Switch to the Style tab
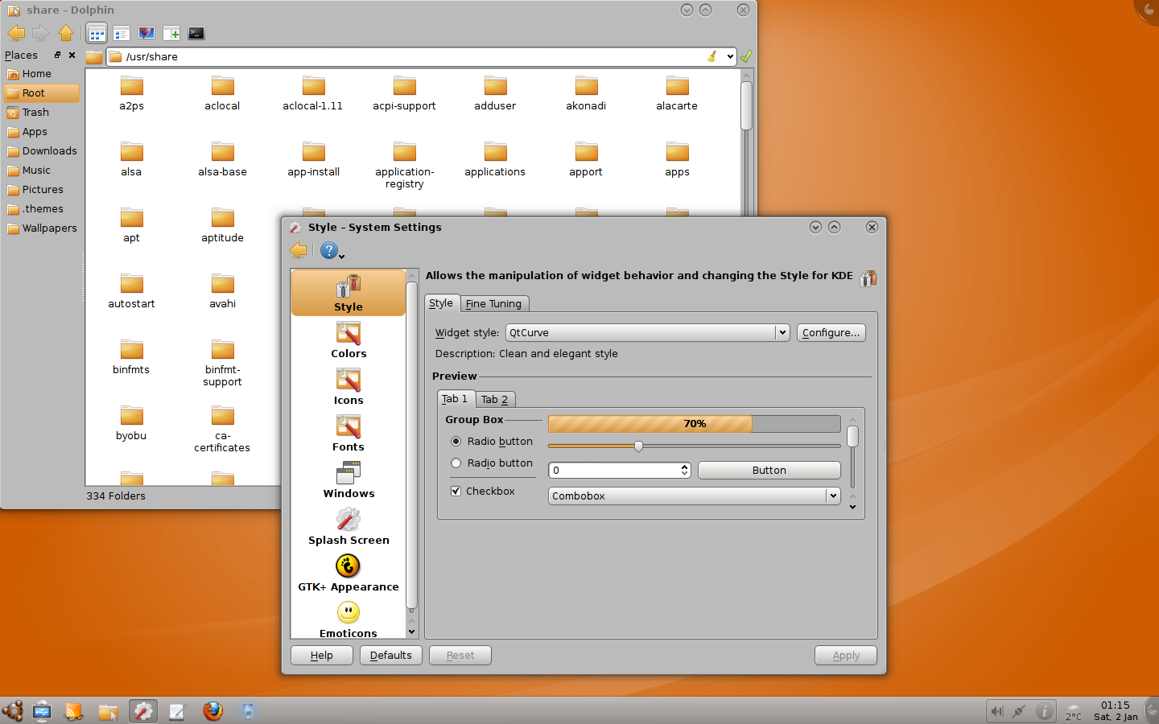The height and width of the screenshot is (724, 1159). point(441,302)
